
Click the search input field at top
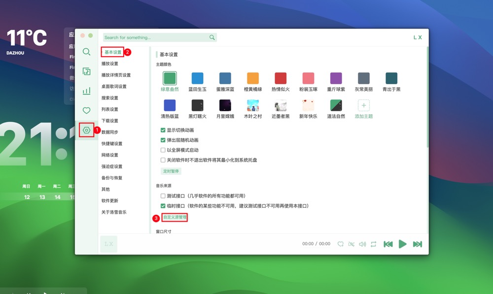pos(158,37)
